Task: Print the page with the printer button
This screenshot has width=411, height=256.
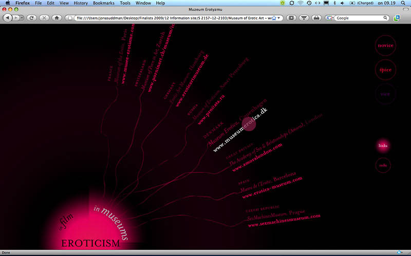Action: point(316,18)
